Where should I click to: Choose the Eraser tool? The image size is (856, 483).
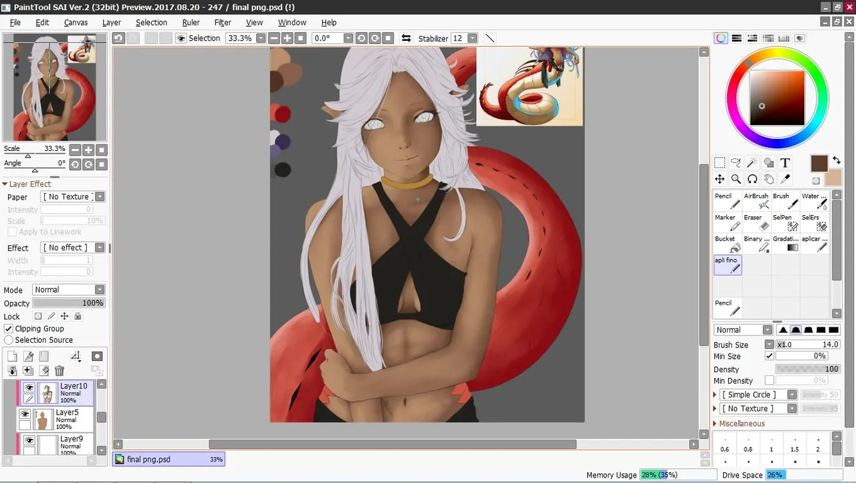tap(756, 222)
